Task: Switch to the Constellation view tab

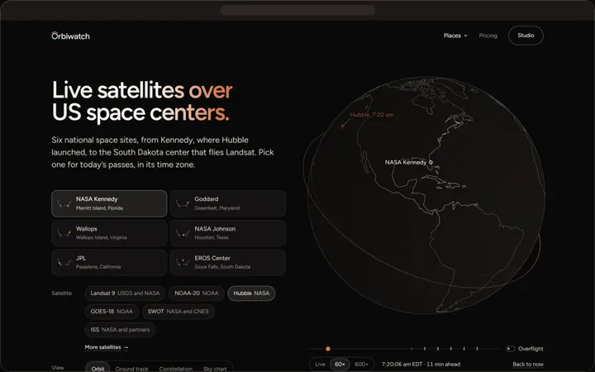Action: (176, 369)
